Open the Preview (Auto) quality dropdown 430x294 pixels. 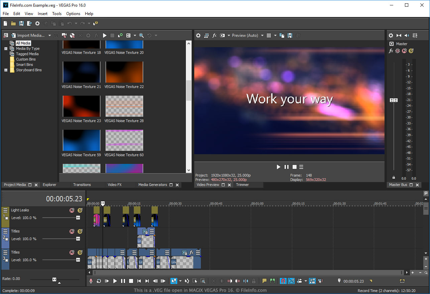click(x=248, y=35)
